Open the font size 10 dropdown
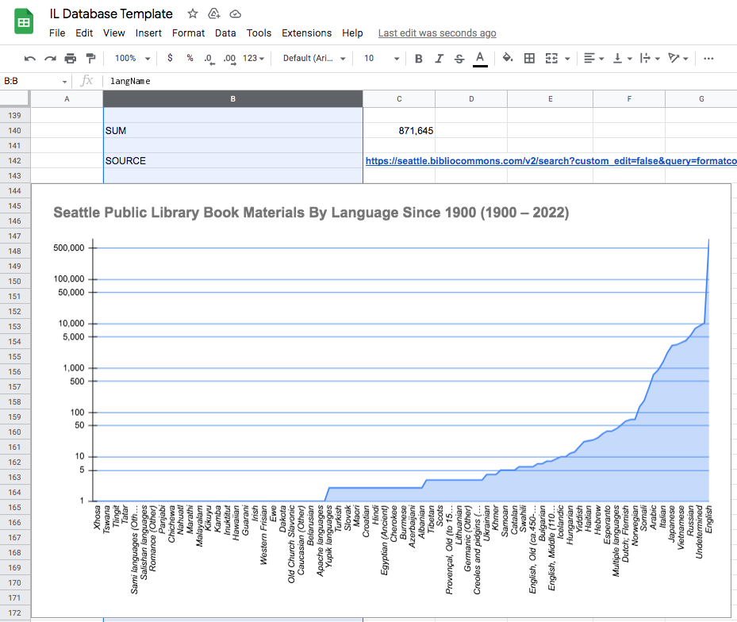The width and height of the screenshot is (737, 622). coord(382,58)
